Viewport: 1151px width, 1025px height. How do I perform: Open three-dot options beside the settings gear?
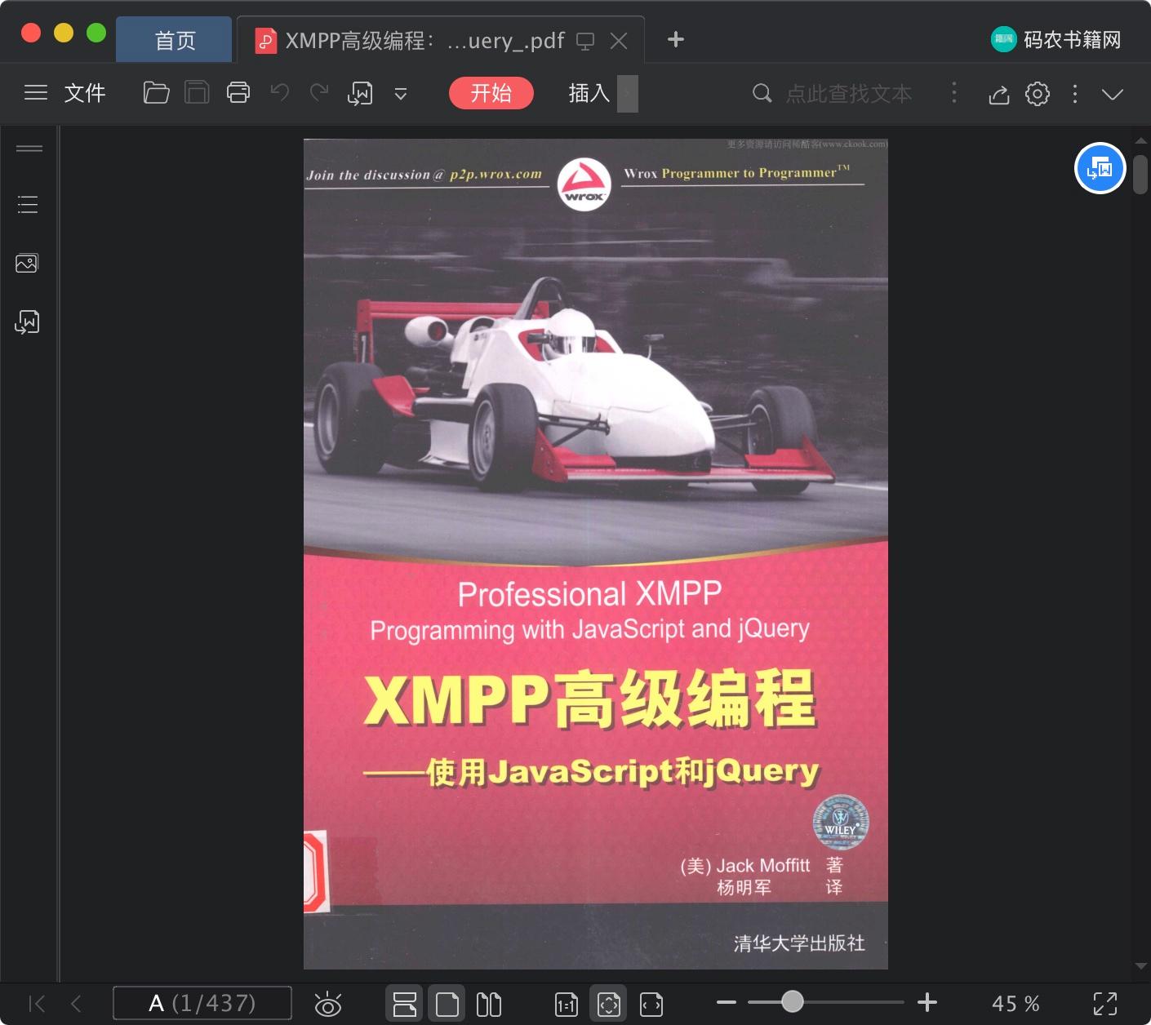point(1075,94)
